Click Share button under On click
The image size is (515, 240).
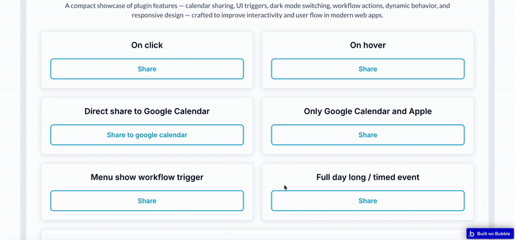click(147, 69)
